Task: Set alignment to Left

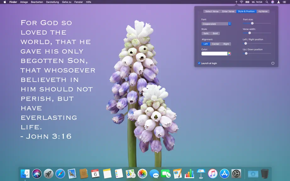Action: coord(206,44)
